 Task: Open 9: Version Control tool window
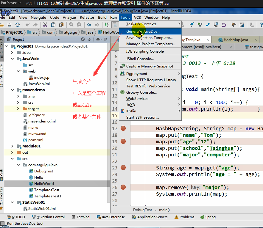pos(48,217)
